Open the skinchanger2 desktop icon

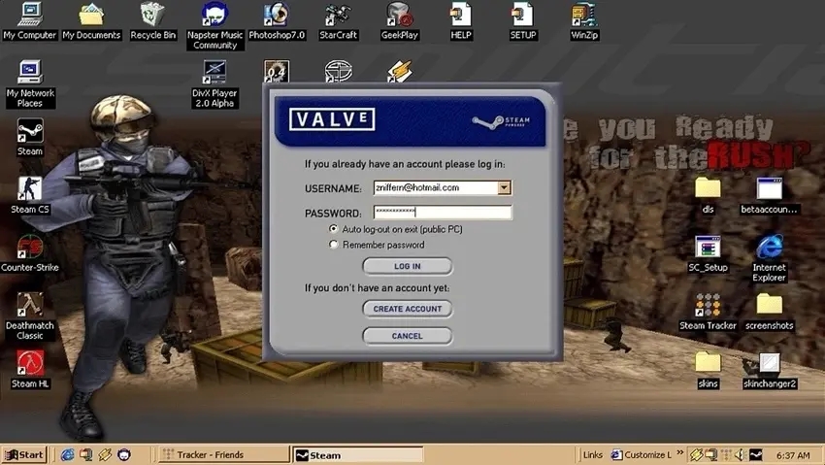tap(770, 370)
